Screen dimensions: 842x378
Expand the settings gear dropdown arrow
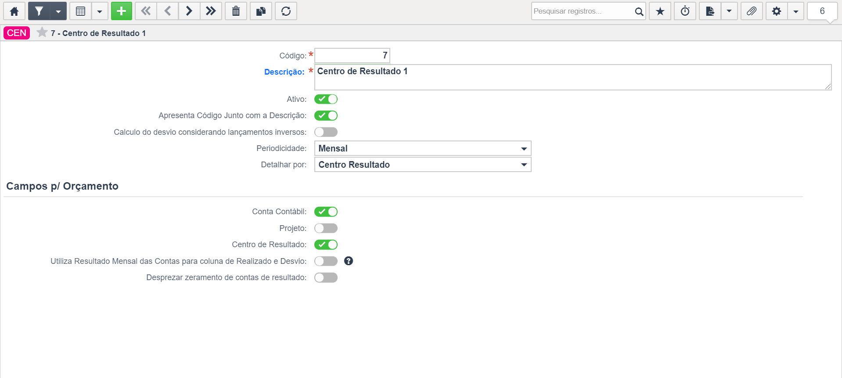(795, 11)
